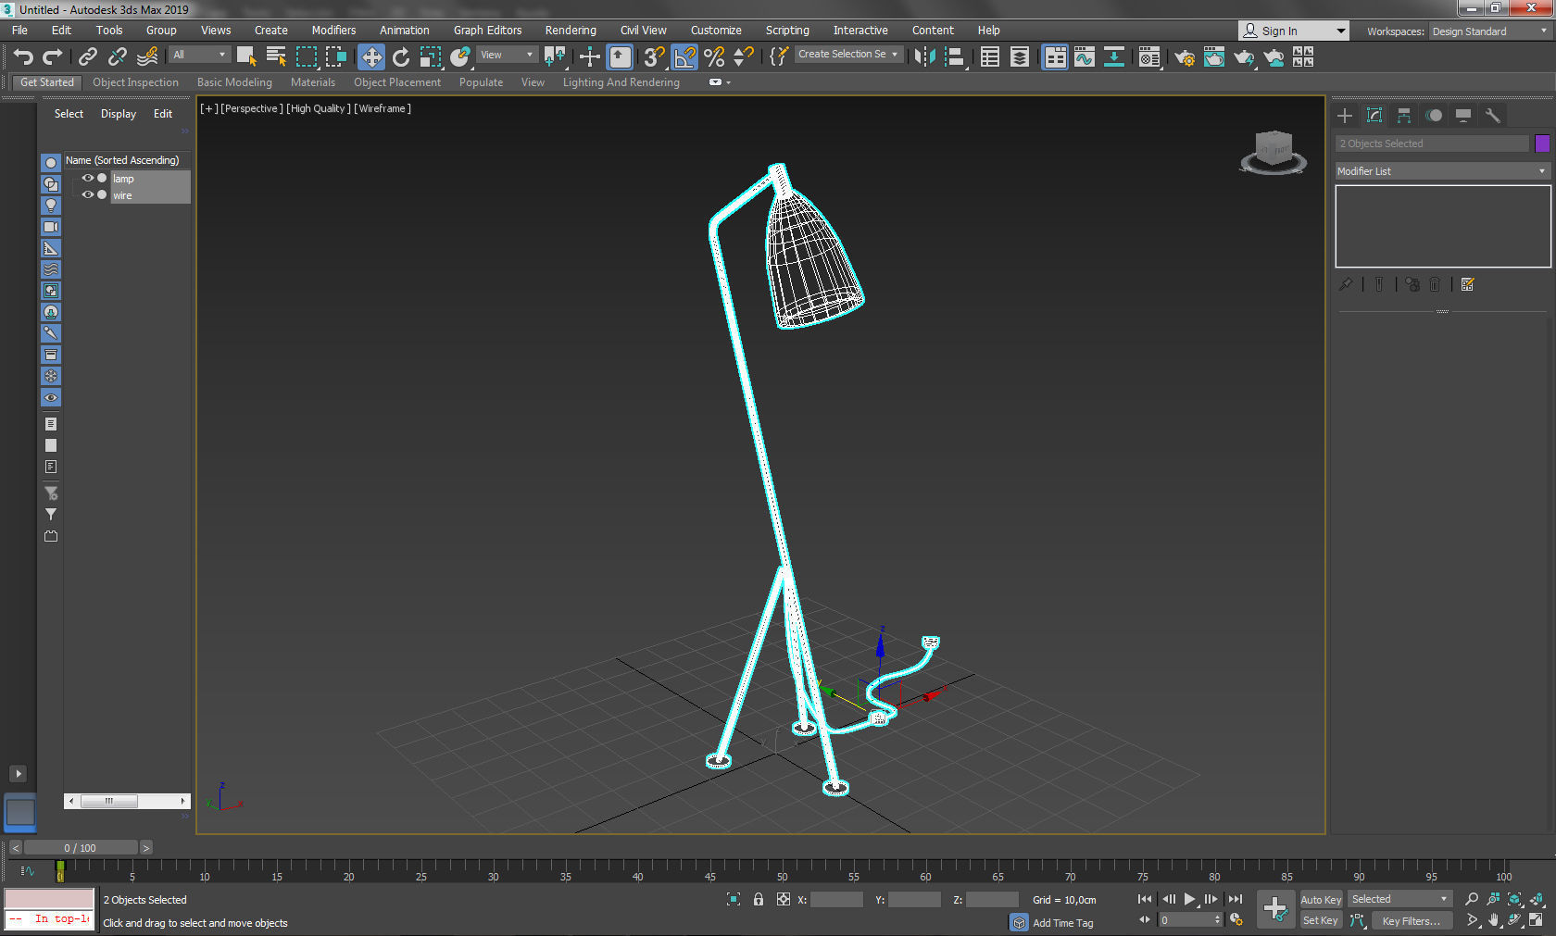Click the Redo arrow in main toolbar
This screenshot has height=936, width=1556.
coord(53,57)
